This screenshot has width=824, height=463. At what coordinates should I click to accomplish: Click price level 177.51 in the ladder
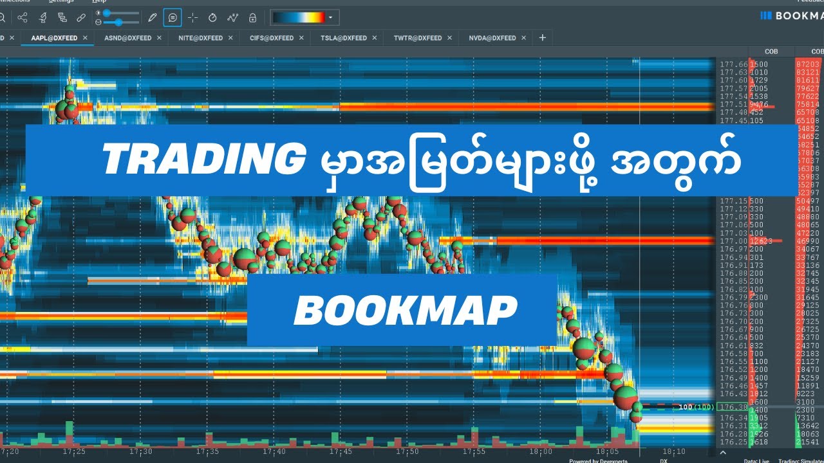[x=733, y=104]
